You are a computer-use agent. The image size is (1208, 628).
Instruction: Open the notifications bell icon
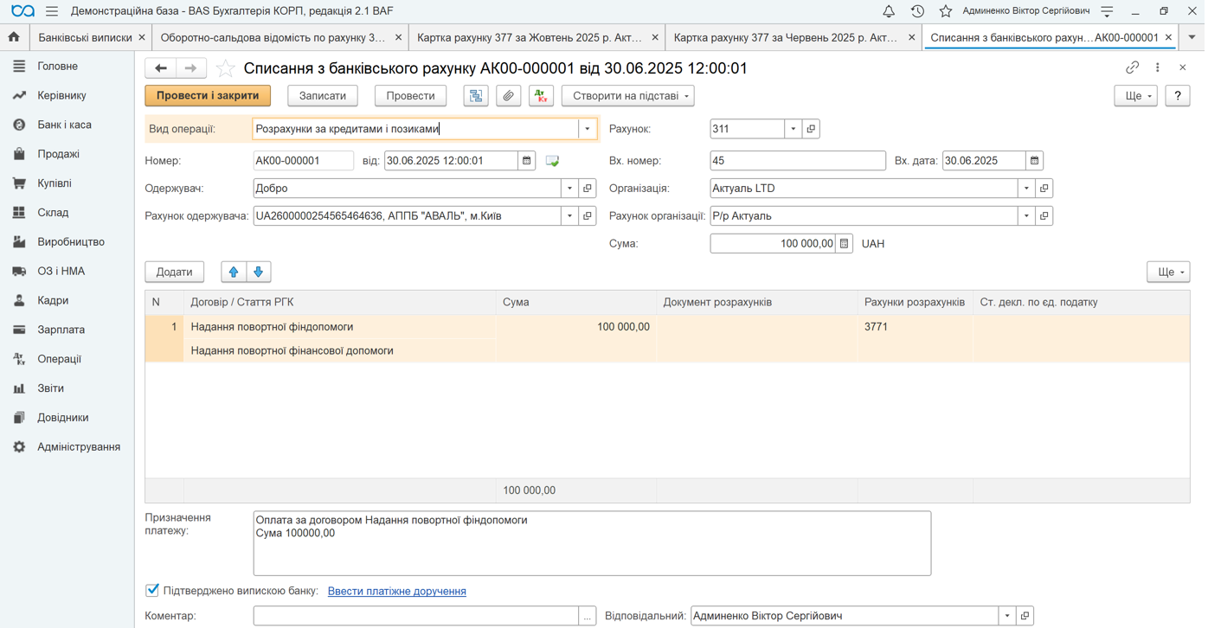889,11
